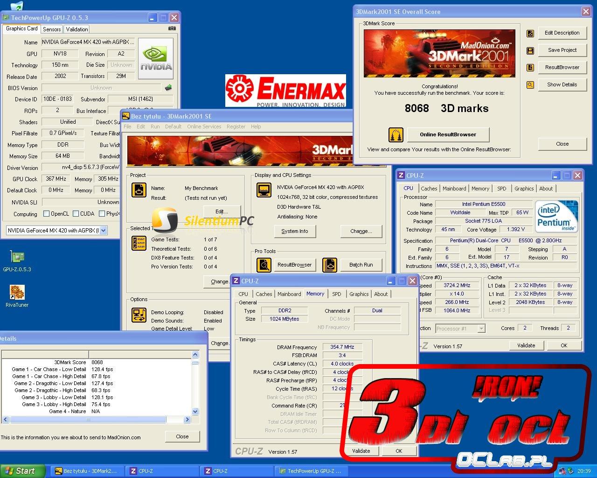The height and width of the screenshot is (478, 597).
Task: Toggle the PhysX checkbox in GPU-Z
Action: pos(102,214)
